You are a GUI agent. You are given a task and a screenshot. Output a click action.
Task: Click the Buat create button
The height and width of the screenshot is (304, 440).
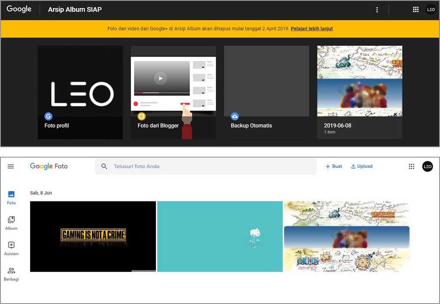pyautogui.click(x=333, y=166)
